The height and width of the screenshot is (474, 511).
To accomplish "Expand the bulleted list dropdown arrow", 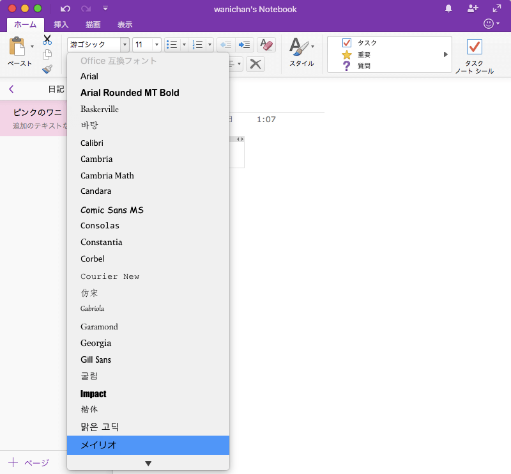I will [184, 45].
